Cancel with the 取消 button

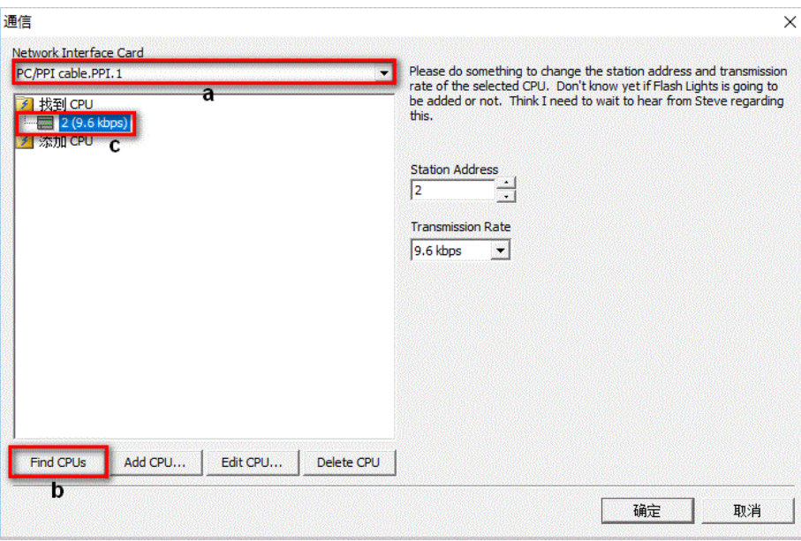(x=747, y=510)
